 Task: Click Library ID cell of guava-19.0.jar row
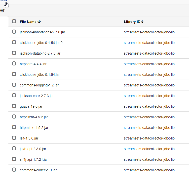(x=149, y=106)
